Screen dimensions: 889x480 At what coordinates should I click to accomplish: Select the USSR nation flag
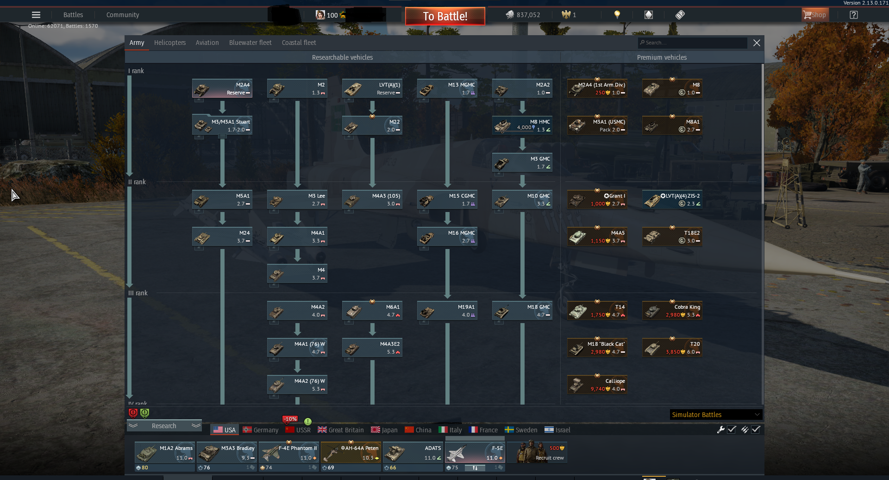pyautogui.click(x=298, y=430)
